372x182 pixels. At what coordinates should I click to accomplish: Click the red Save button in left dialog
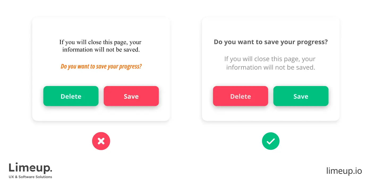(131, 96)
